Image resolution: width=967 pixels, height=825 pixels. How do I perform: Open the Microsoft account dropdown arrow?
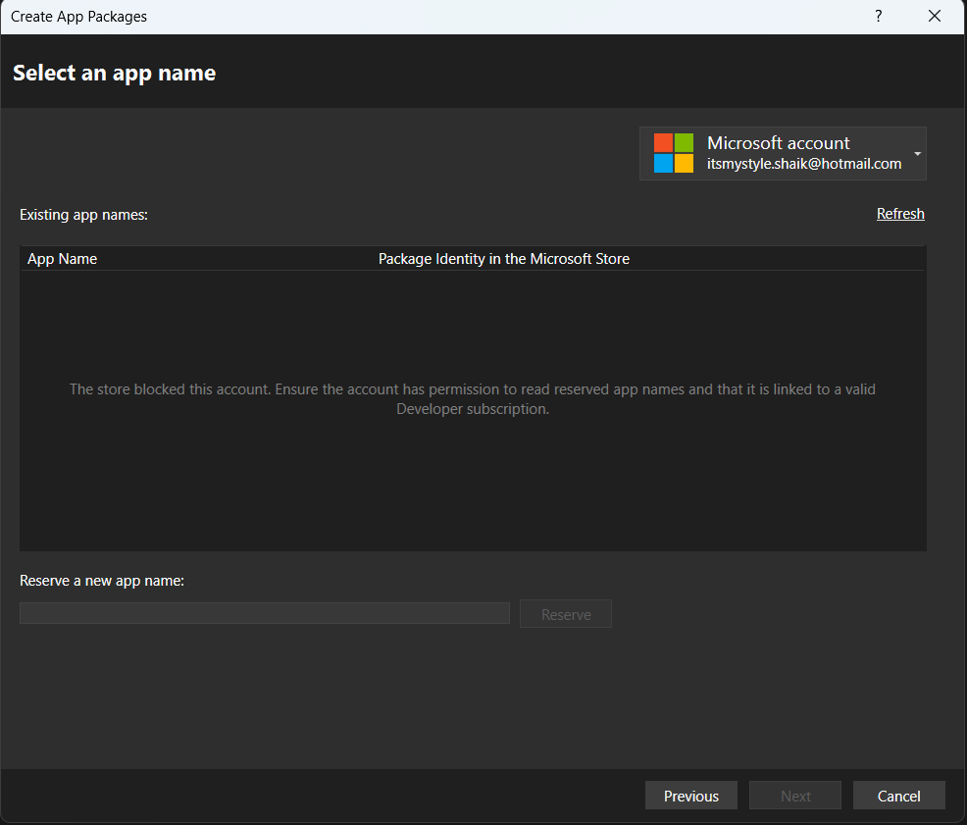pos(917,153)
